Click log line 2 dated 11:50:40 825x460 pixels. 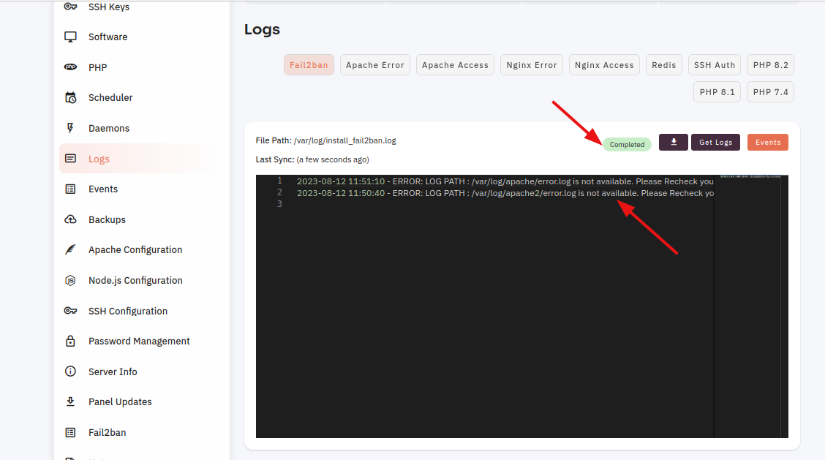click(x=505, y=193)
